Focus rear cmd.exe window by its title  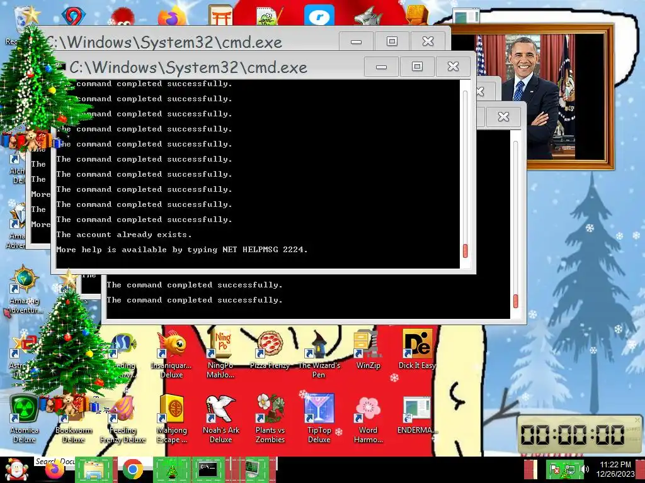[164, 42]
